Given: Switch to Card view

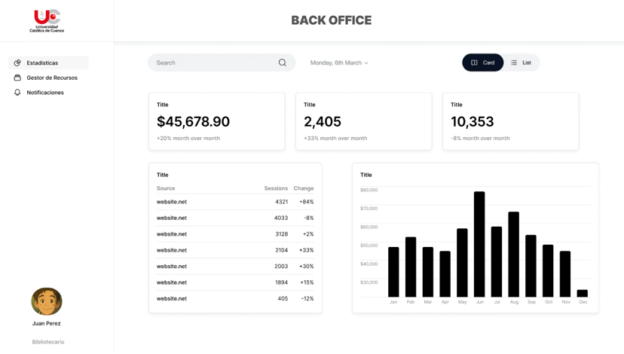Looking at the screenshot, I should (x=483, y=63).
